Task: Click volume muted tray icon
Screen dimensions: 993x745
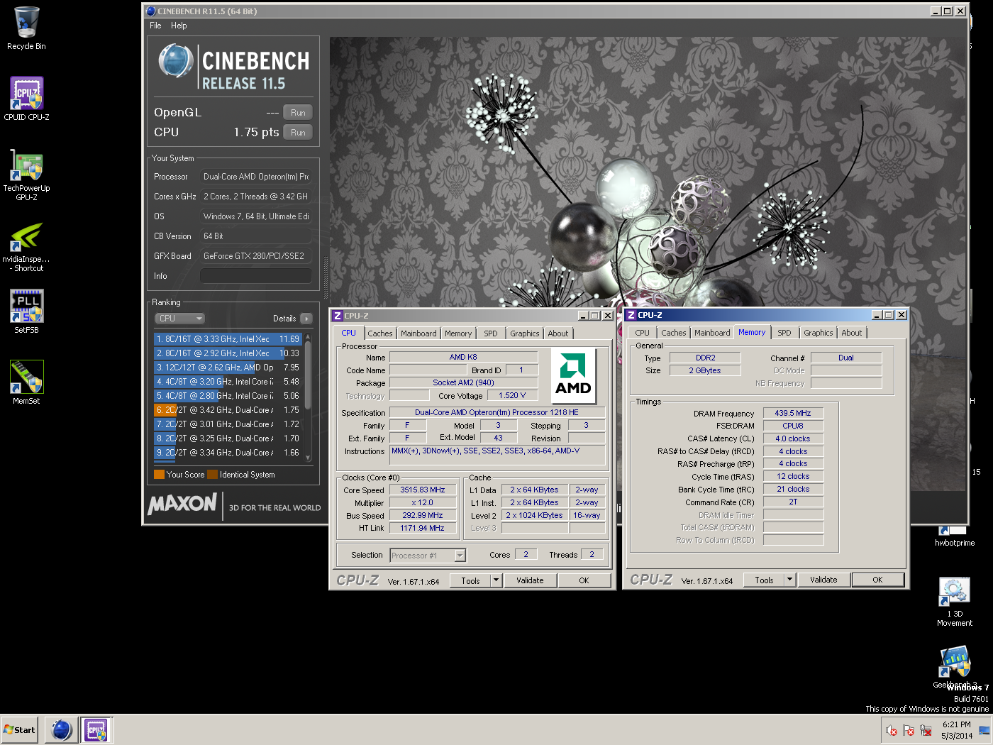Action: (x=892, y=730)
